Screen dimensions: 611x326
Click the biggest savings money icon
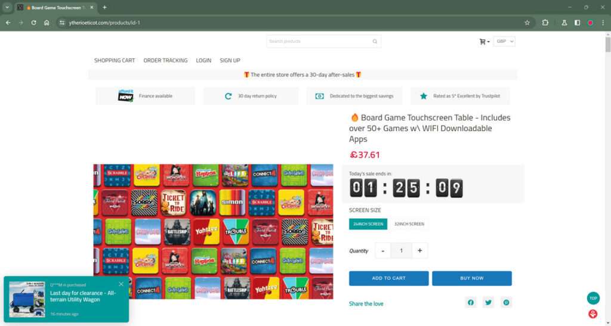pos(320,96)
